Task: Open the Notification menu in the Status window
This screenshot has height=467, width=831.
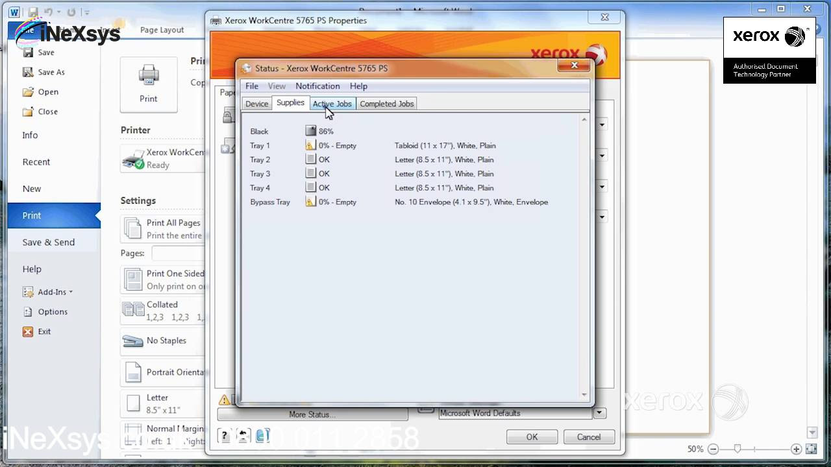Action: tap(317, 86)
